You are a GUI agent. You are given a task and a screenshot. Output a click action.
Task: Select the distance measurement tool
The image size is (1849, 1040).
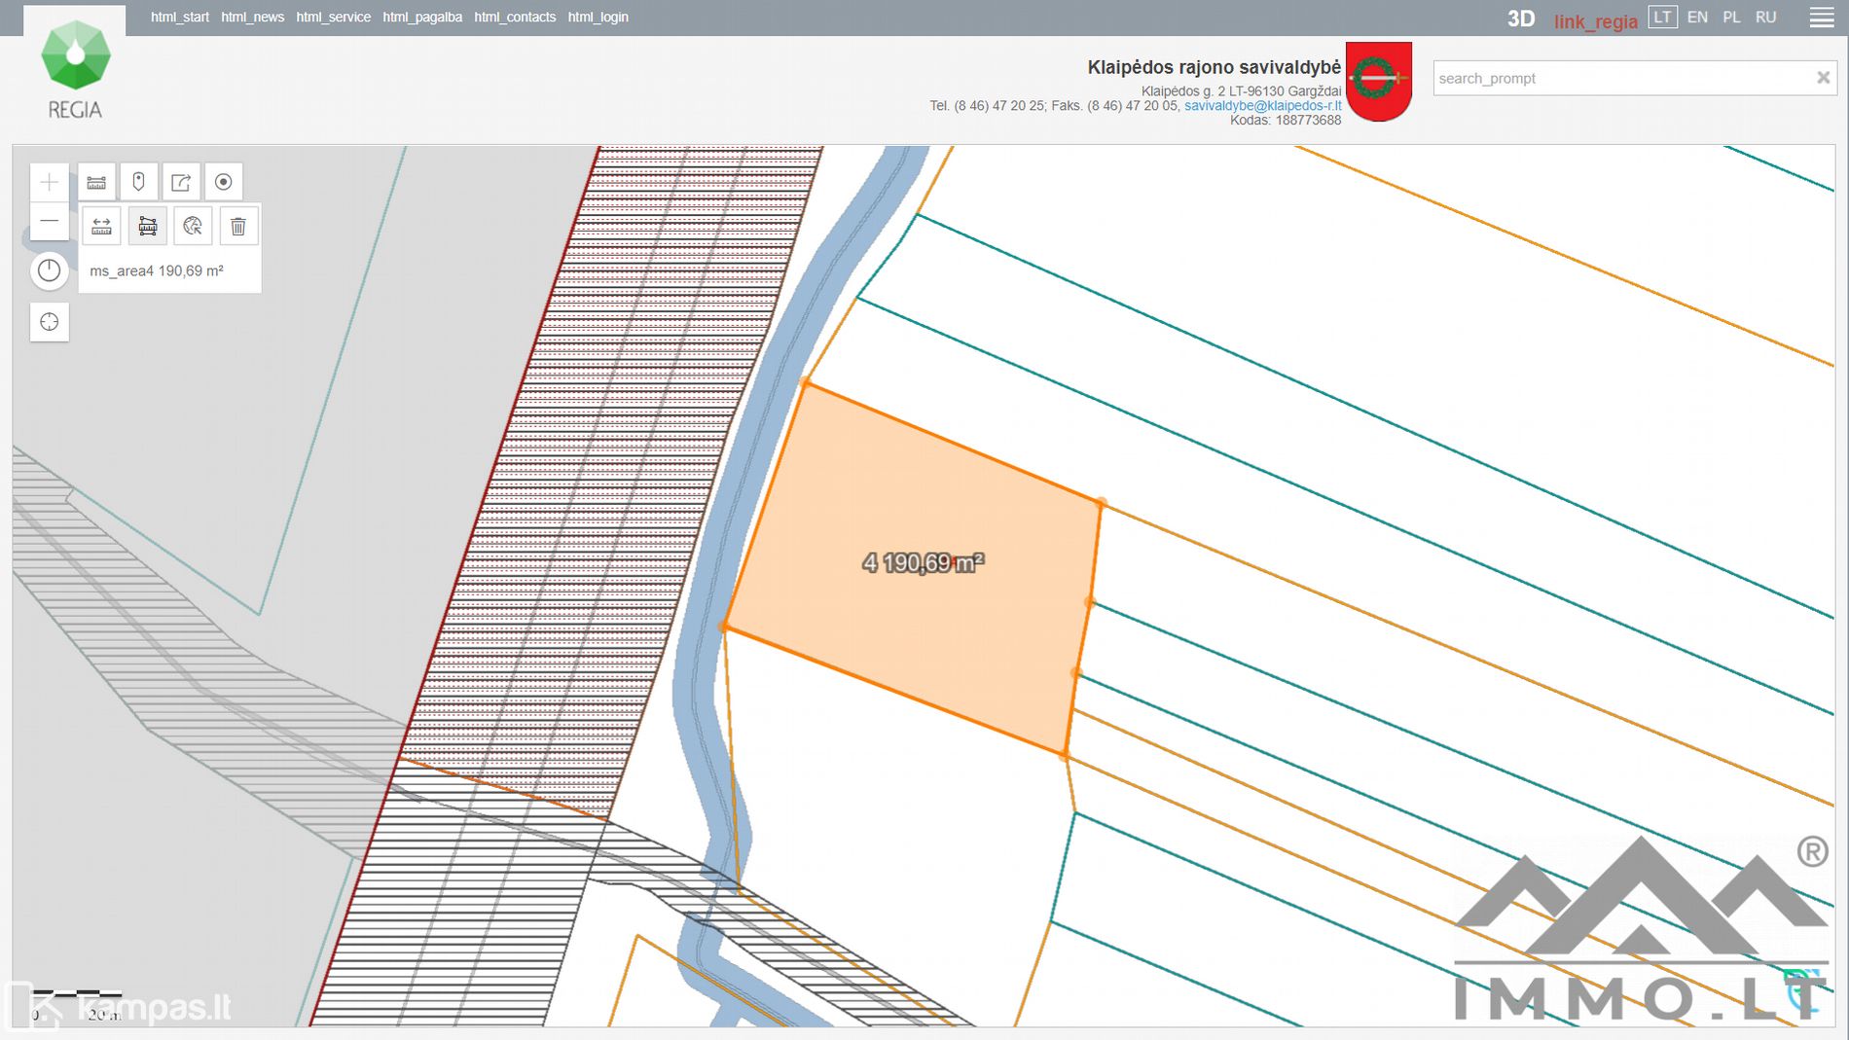pyautogui.click(x=101, y=227)
